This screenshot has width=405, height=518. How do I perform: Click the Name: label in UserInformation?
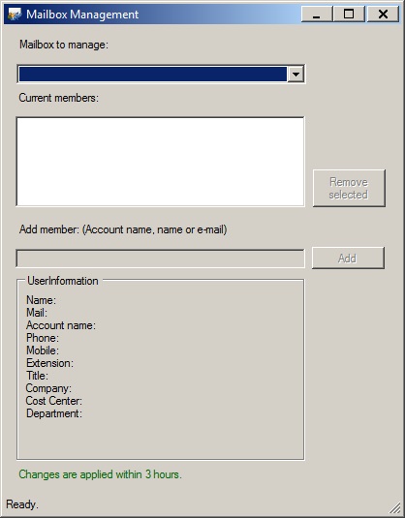[x=41, y=300]
